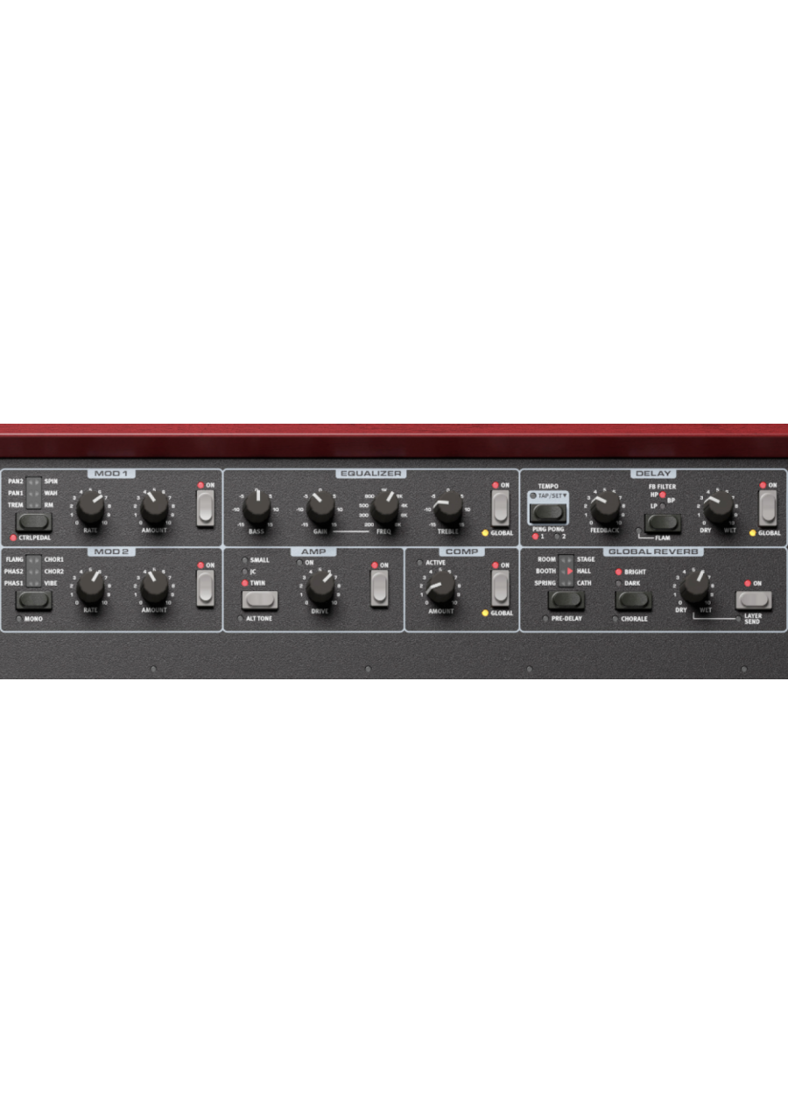Image resolution: width=788 pixels, height=1103 pixels.
Task: Click the Reverb type selector button
Action: point(566,601)
